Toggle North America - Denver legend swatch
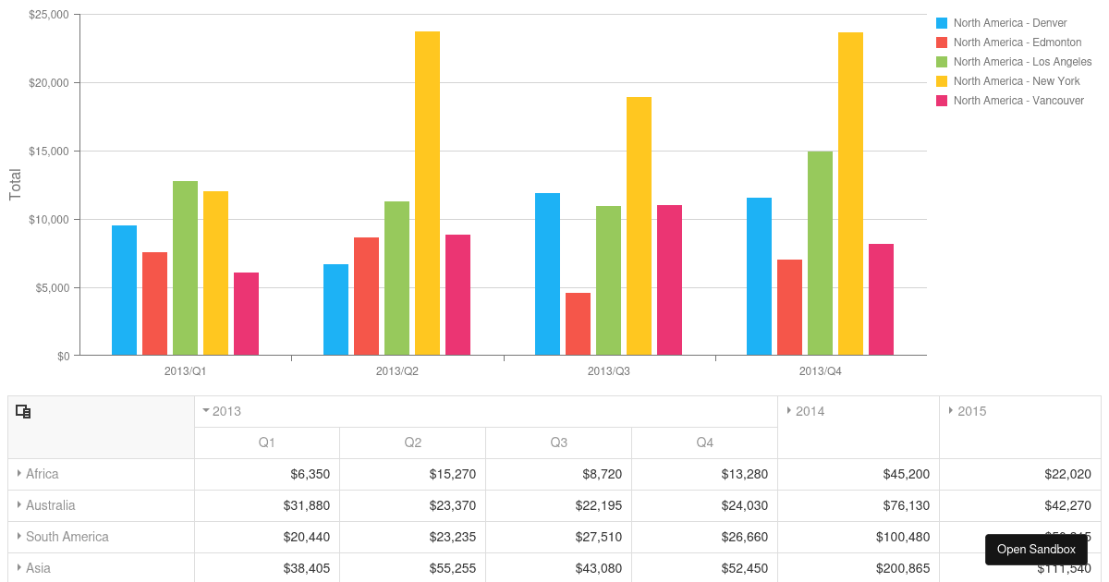Image resolution: width=1109 pixels, height=582 pixels. (942, 23)
